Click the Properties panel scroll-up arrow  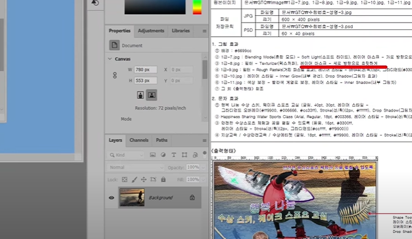click(205, 57)
